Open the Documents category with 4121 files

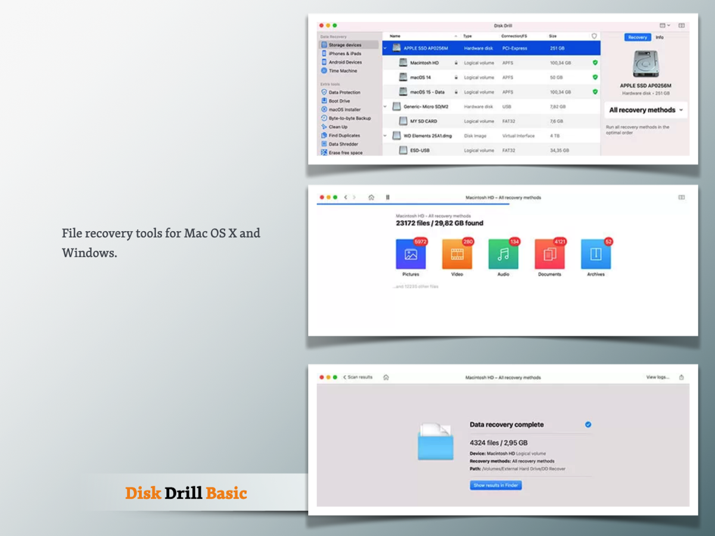pyautogui.click(x=549, y=255)
